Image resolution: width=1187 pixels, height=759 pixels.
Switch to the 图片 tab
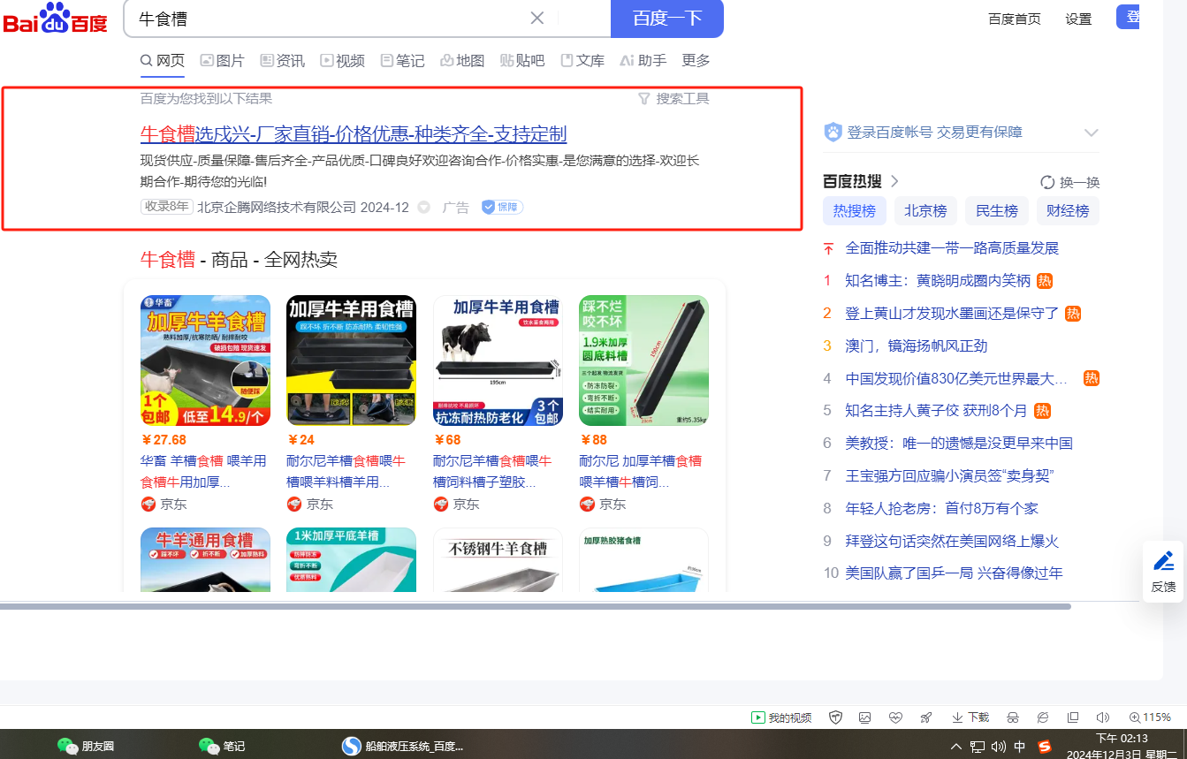[222, 60]
